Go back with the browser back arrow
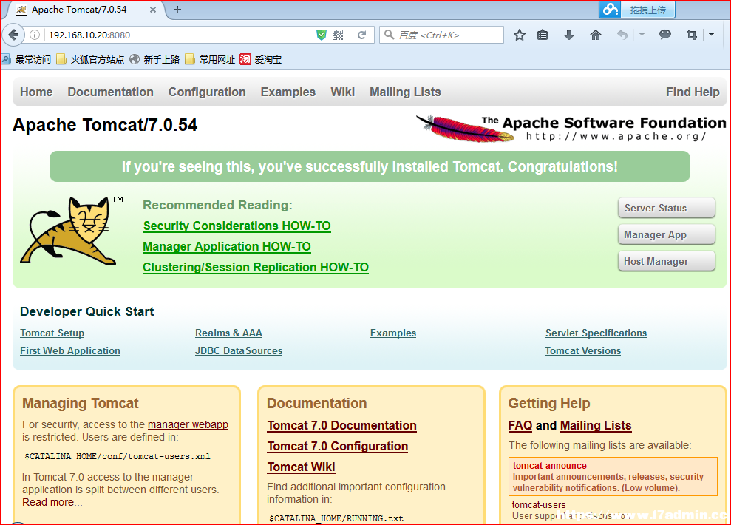Image resolution: width=731 pixels, height=525 pixels. [13, 35]
